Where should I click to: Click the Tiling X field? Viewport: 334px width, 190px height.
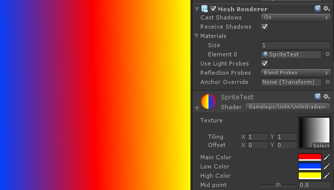point(257,137)
